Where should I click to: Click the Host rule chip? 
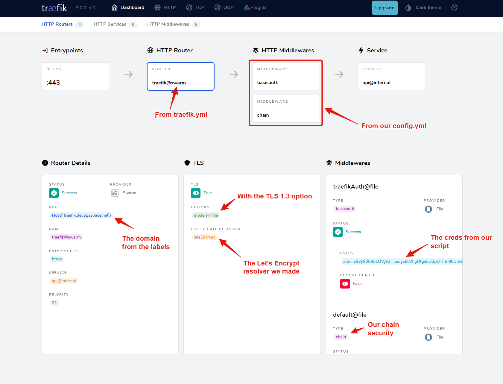point(81,215)
